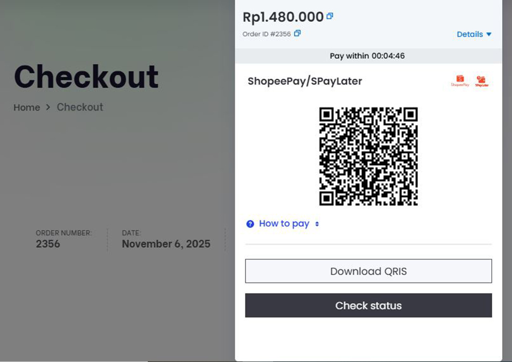Select the Checkout breadcrumb item

79,107
